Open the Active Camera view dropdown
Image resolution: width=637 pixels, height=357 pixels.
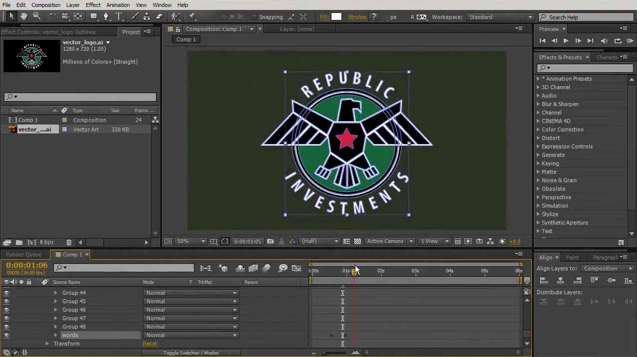[389, 241]
